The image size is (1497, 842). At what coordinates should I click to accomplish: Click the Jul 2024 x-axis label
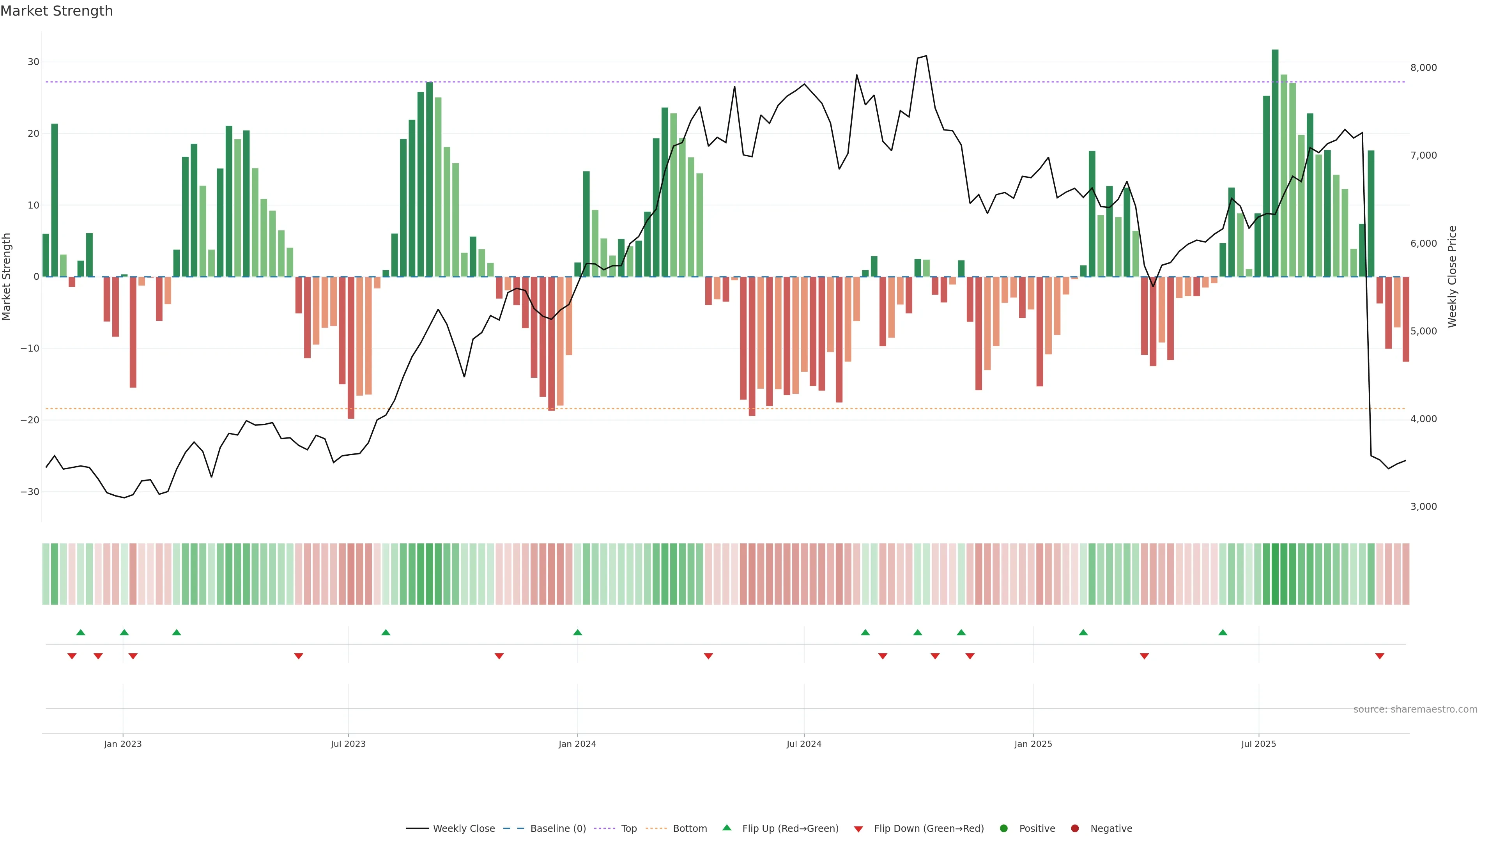point(804,744)
